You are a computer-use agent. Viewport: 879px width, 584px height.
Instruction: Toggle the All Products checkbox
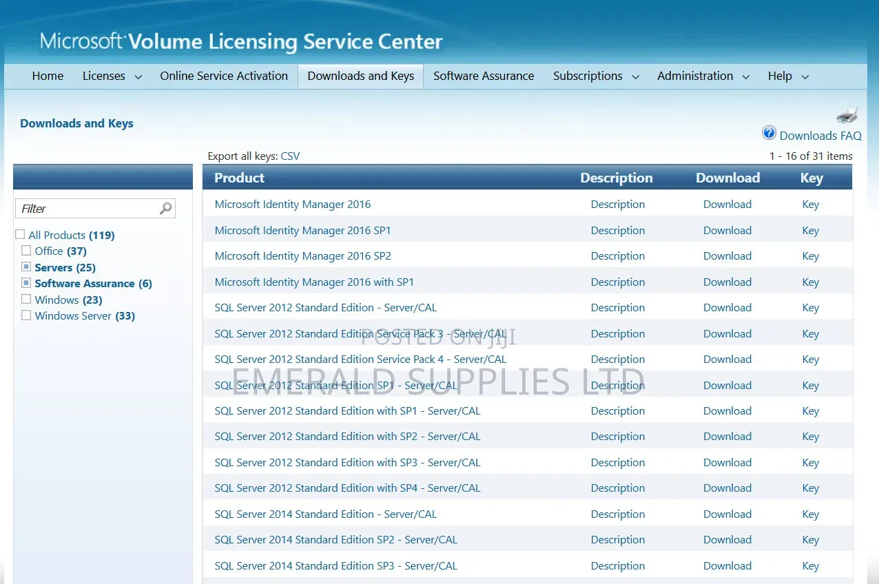coord(20,235)
